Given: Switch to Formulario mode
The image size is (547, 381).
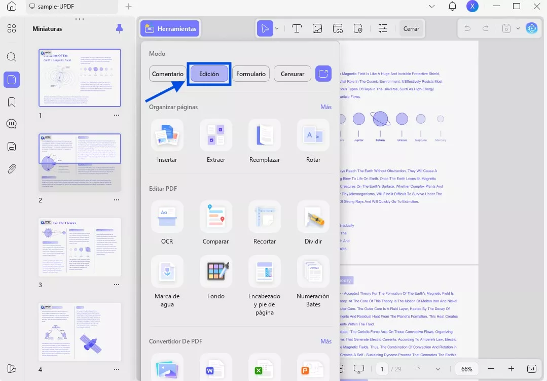Looking at the screenshot, I should pyautogui.click(x=251, y=74).
